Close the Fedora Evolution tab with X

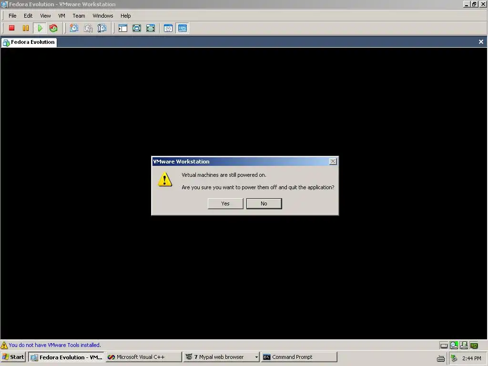click(481, 42)
